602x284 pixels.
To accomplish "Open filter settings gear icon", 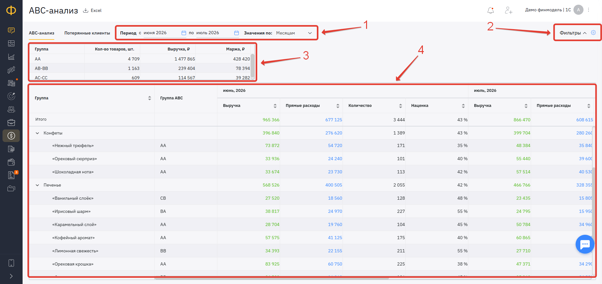I will click(x=593, y=33).
